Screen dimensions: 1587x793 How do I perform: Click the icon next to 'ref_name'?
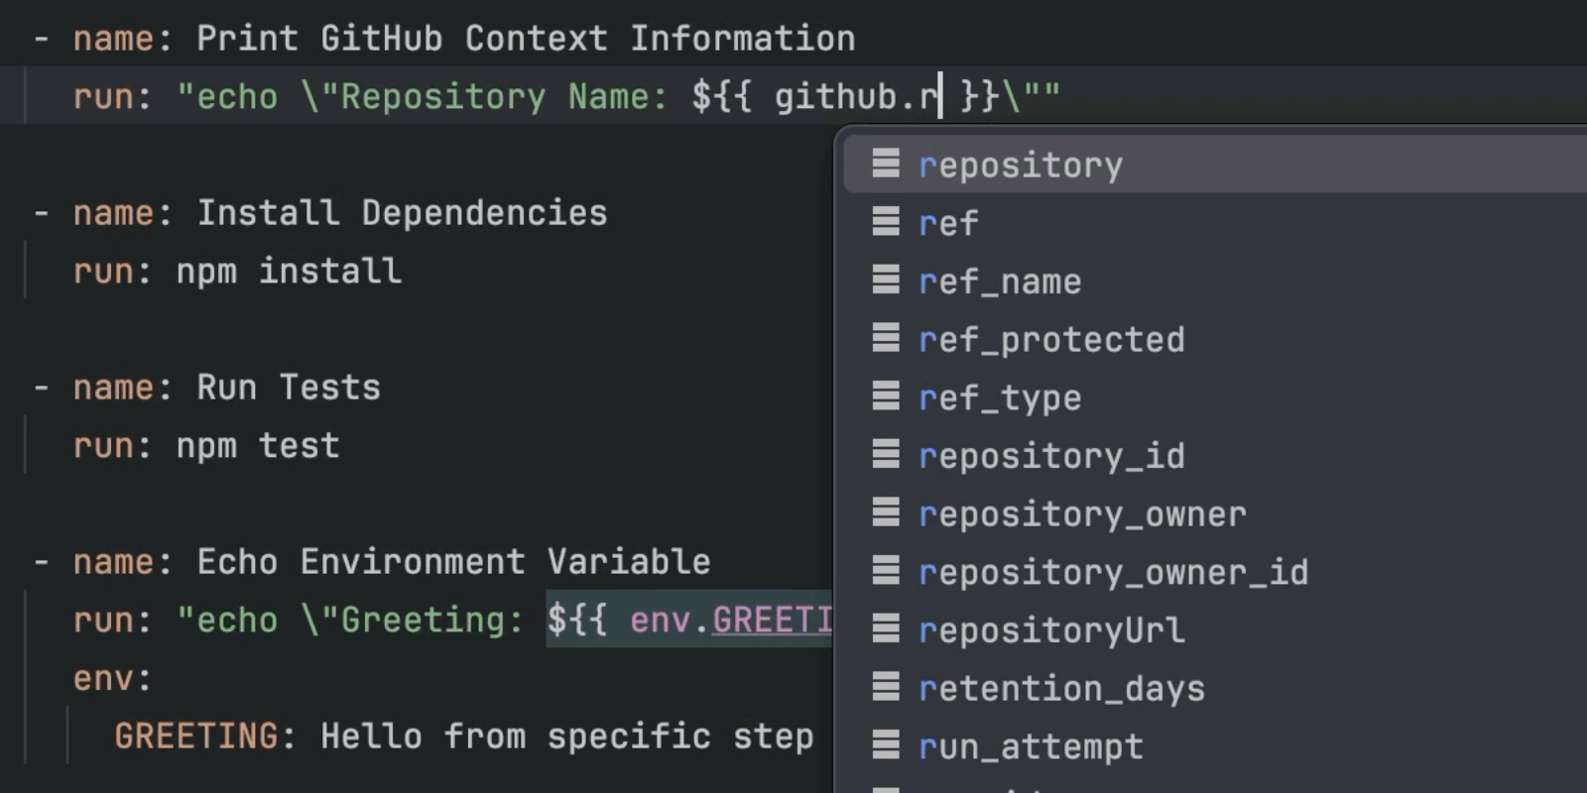[x=886, y=280]
